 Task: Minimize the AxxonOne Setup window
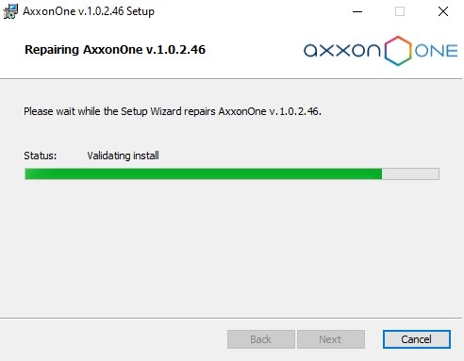pos(357,11)
